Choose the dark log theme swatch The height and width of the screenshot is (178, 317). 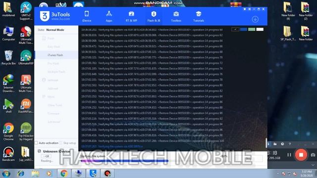click(x=235, y=30)
